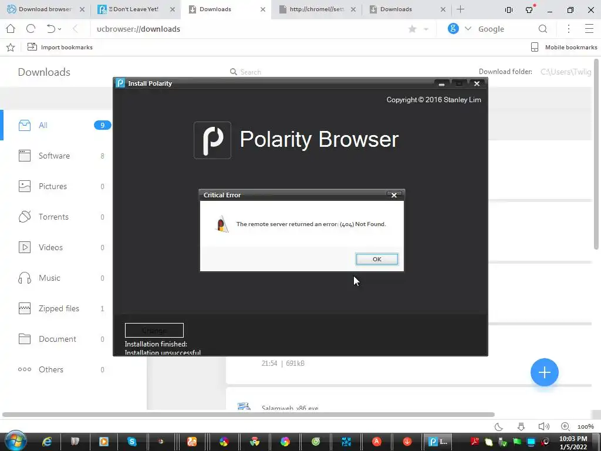Click the Google search engine icon

click(453, 28)
